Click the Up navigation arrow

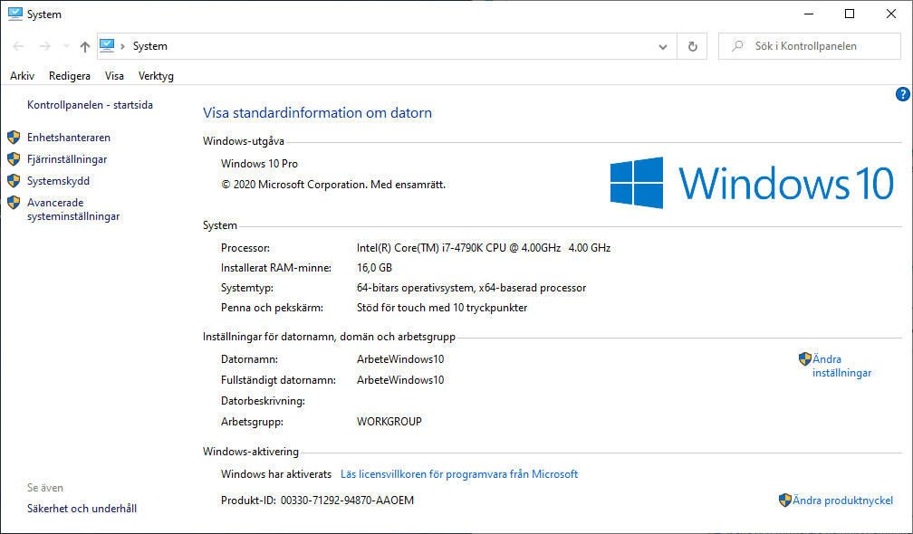[84, 45]
